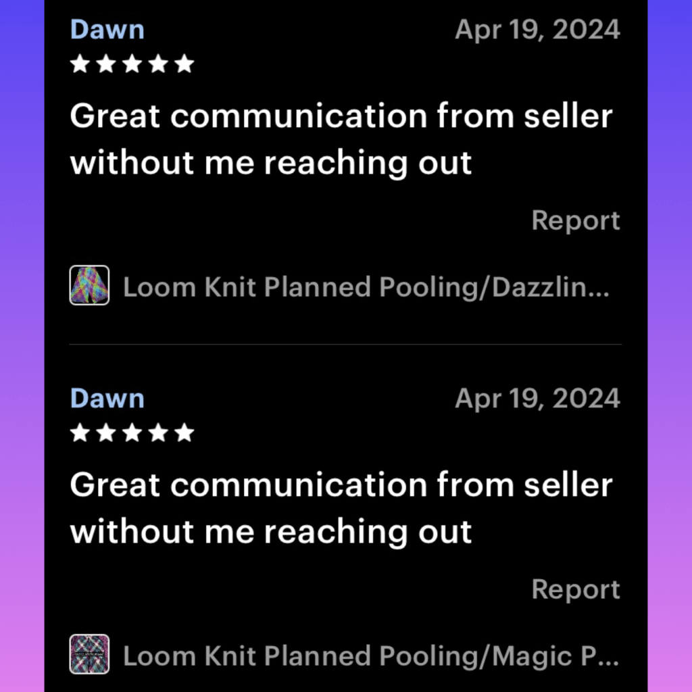Click the Apr 19, 2024 date on top review
The image size is (692, 692).
537,30
